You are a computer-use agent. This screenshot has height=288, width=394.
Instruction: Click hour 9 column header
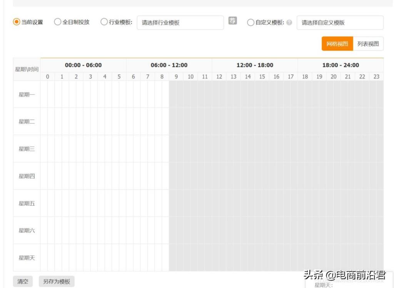click(176, 76)
